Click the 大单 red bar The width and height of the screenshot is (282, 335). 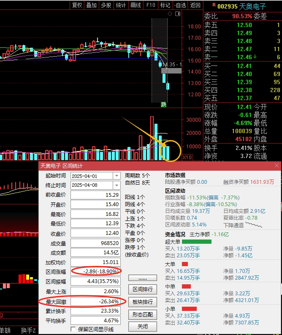point(185,264)
